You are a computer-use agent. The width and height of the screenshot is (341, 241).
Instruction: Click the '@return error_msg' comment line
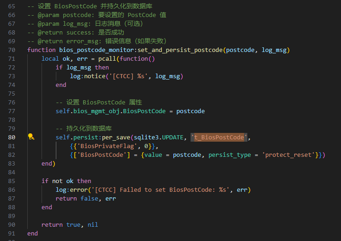point(97,41)
